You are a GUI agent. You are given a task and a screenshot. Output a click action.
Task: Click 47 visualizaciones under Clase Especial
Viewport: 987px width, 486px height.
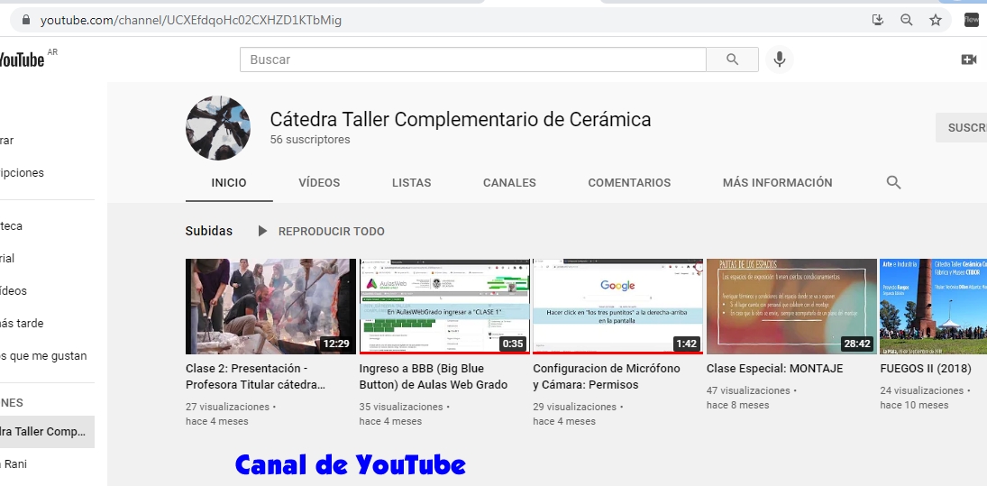pyautogui.click(x=748, y=390)
